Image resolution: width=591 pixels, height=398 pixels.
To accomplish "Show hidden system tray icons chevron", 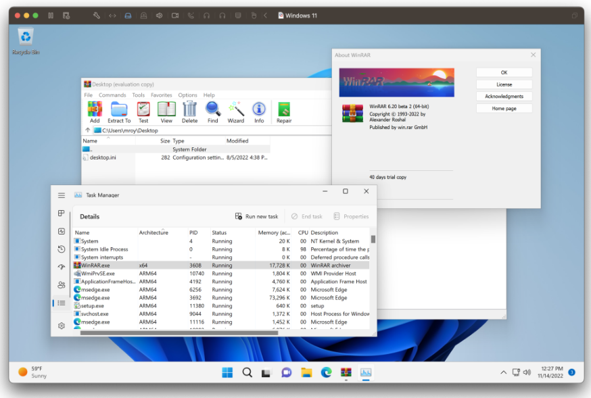I will [x=503, y=372].
